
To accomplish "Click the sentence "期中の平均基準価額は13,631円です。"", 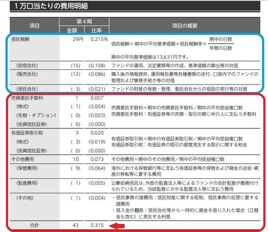I will pyautogui.click(x=150, y=57).
